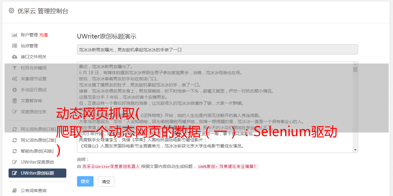Open 账户管理 bar chart icon
The height and width of the screenshot is (196, 393).
(14, 35)
